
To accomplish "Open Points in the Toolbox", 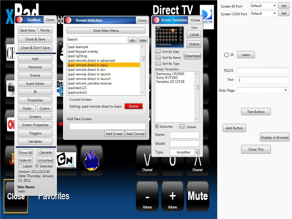I will (45, 30).
